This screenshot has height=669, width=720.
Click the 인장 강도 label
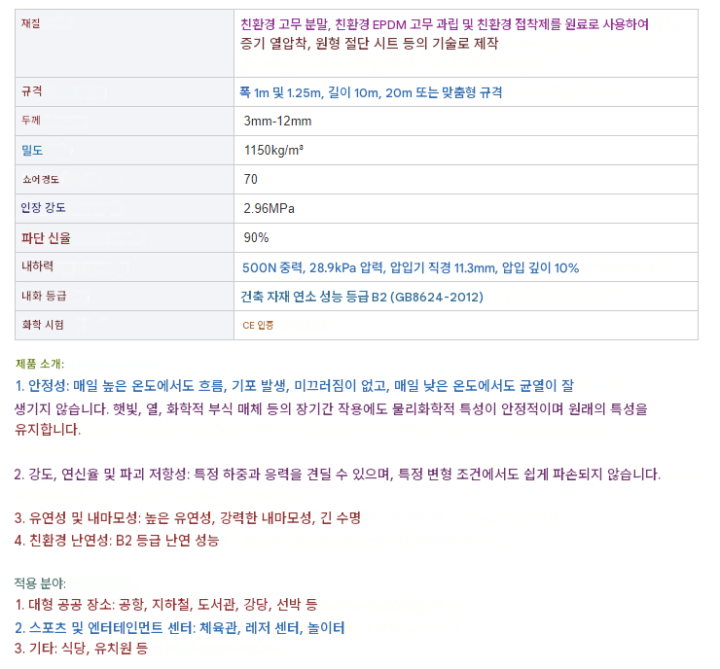coord(43,208)
